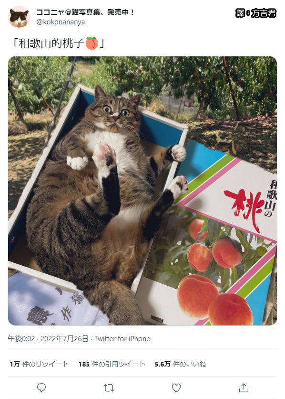285x399 pixels.
Task: Like the tweet with the heart icon
Action: pos(176,388)
